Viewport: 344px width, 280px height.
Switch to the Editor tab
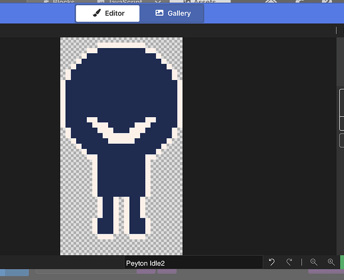[108, 13]
